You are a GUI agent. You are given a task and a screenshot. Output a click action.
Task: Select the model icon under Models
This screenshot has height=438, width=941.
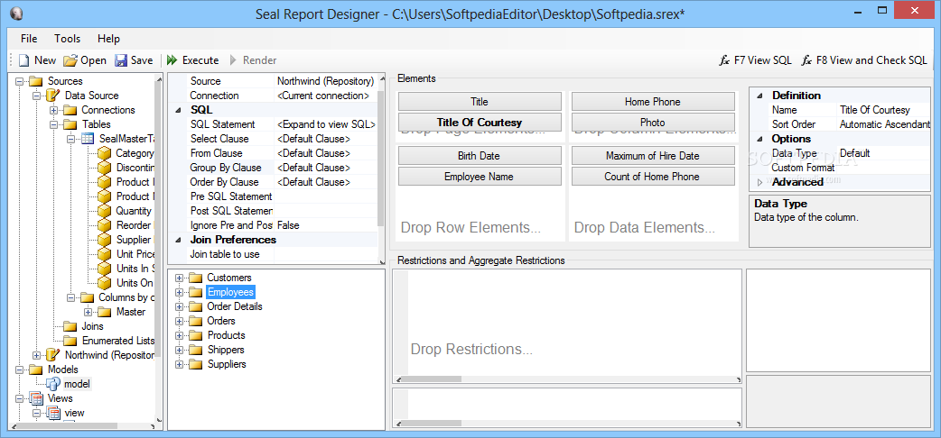53,383
